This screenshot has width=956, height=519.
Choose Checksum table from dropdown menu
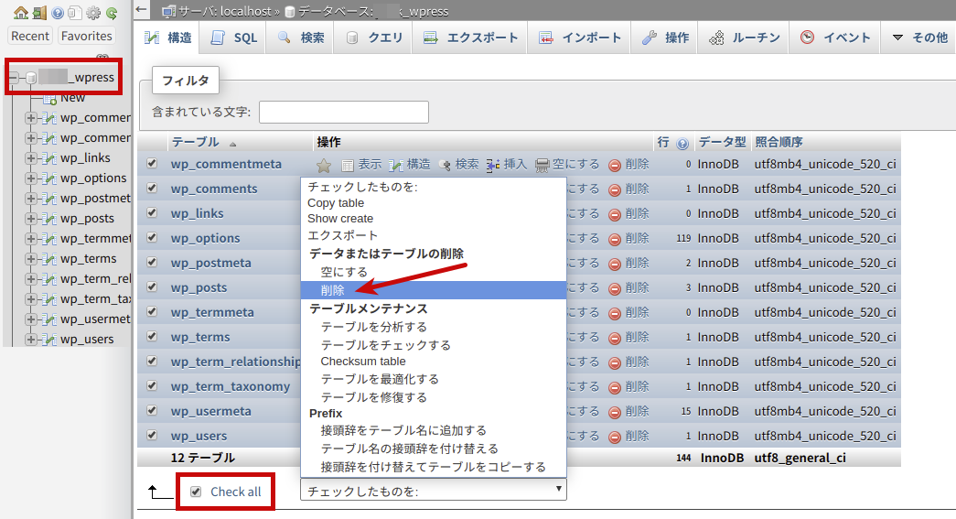click(x=363, y=361)
